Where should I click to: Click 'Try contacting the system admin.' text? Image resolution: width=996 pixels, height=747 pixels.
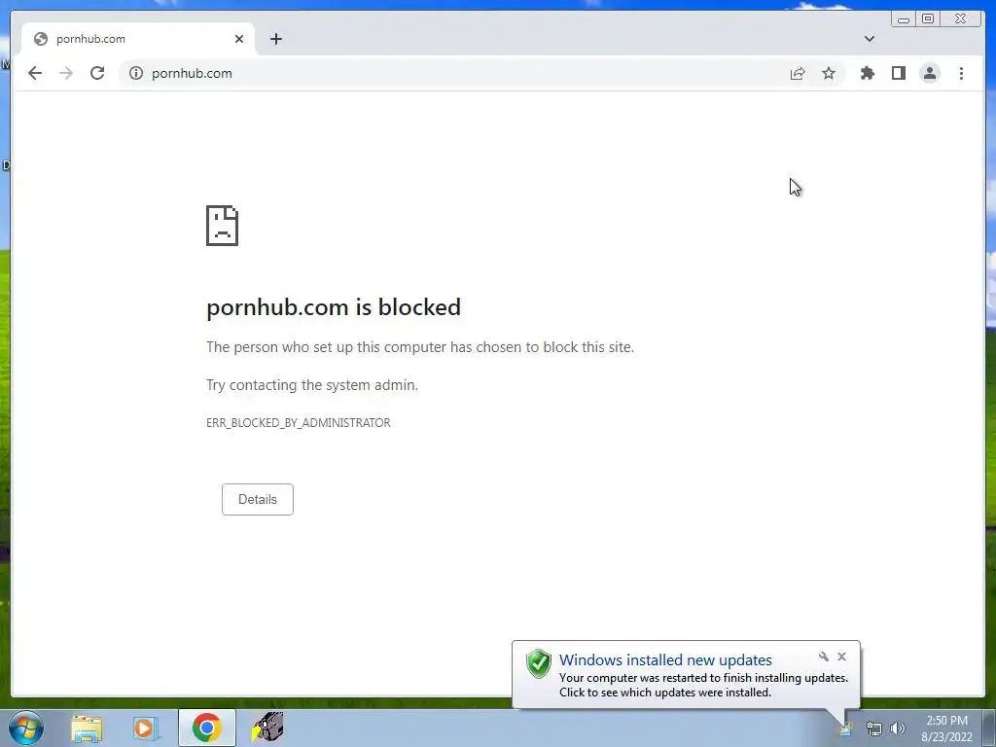[312, 385]
